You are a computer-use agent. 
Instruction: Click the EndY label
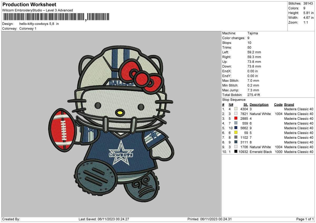tap(227, 76)
